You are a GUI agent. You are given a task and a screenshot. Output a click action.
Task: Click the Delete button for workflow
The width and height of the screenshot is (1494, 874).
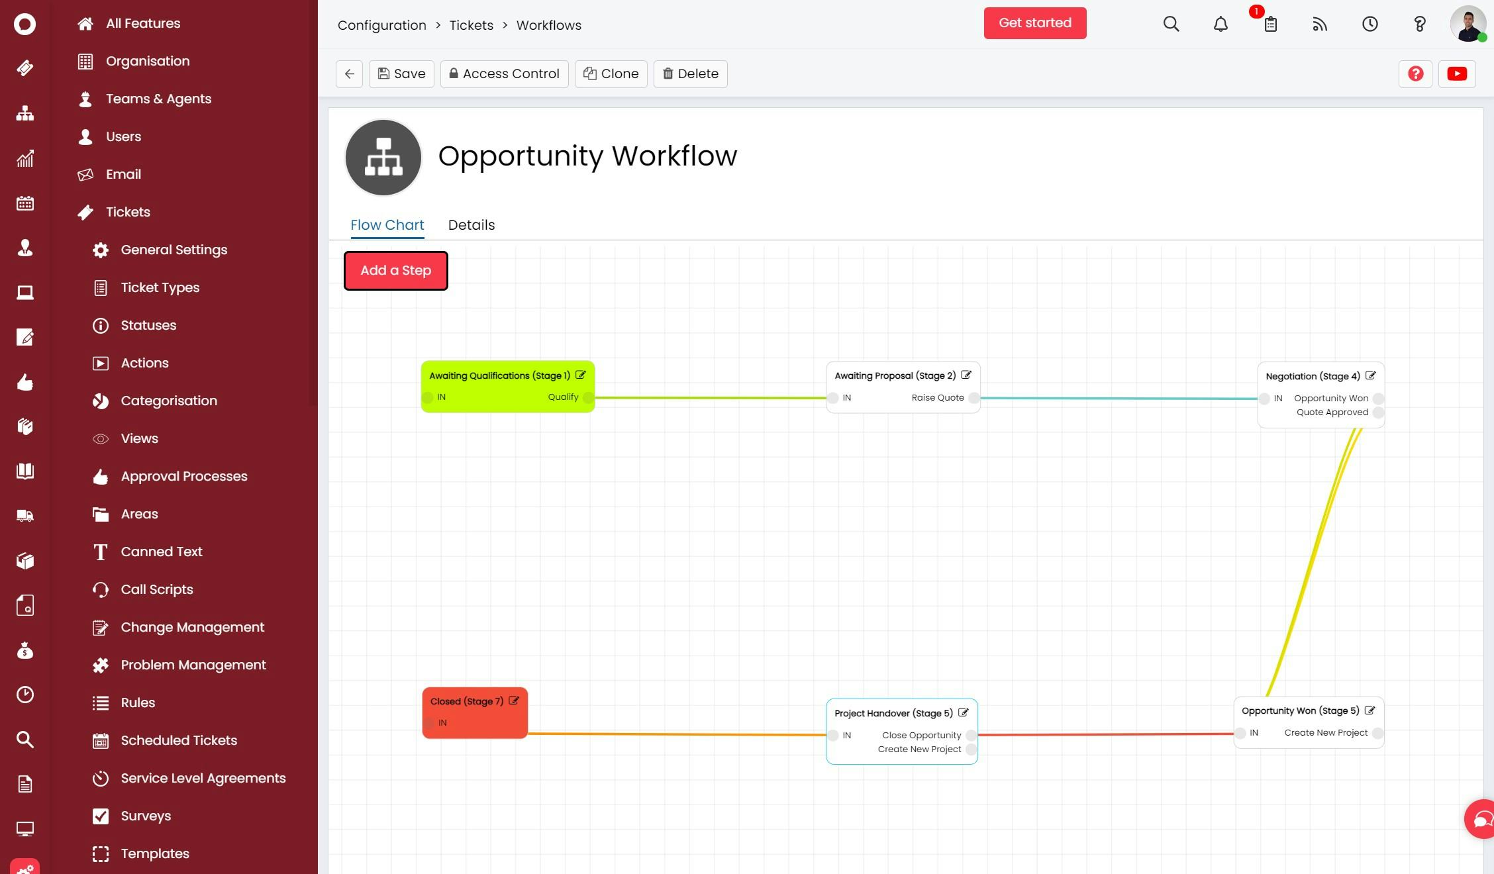[x=690, y=73]
